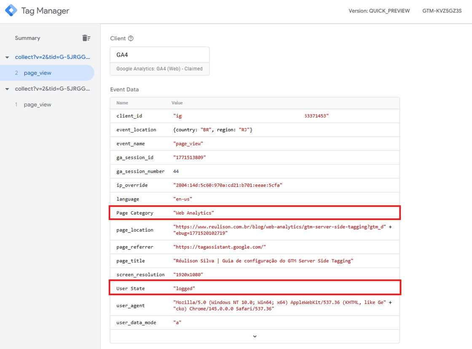This screenshot has height=349, width=472.
Task: Click the GTM-KVZ5GZ3S container ID
Action: 442,11
